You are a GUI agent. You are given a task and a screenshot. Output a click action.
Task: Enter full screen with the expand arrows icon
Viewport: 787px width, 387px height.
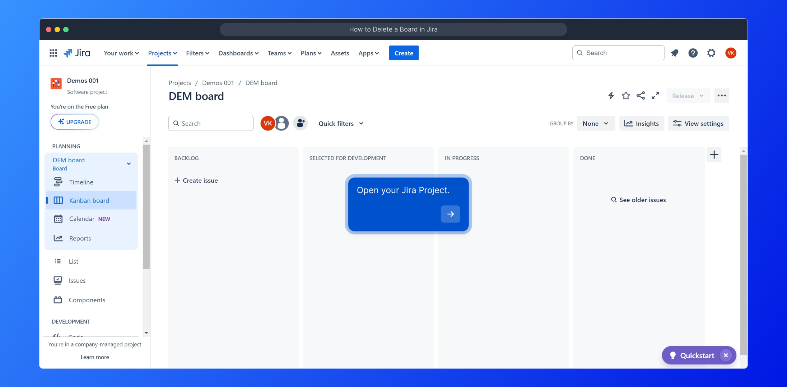[x=656, y=95]
